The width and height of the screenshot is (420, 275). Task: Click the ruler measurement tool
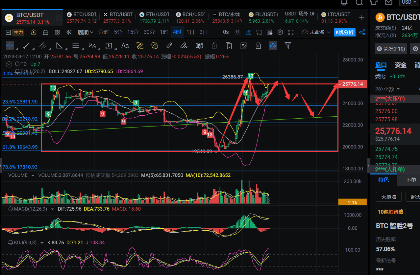point(169,46)
